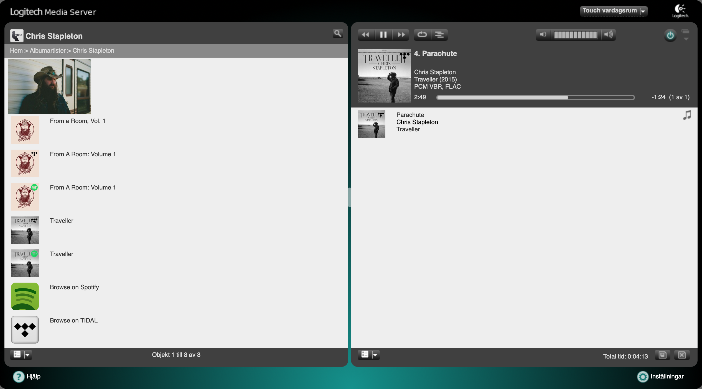Open TIDAL-badged From A Room: Volume 1 cover
The height and width of the screenshot is (389, 702).
click(x=25, y=163)
